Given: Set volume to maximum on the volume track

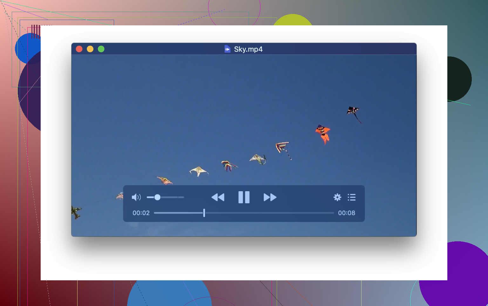Looking at the screenshot, I should [x=183, y=197].
